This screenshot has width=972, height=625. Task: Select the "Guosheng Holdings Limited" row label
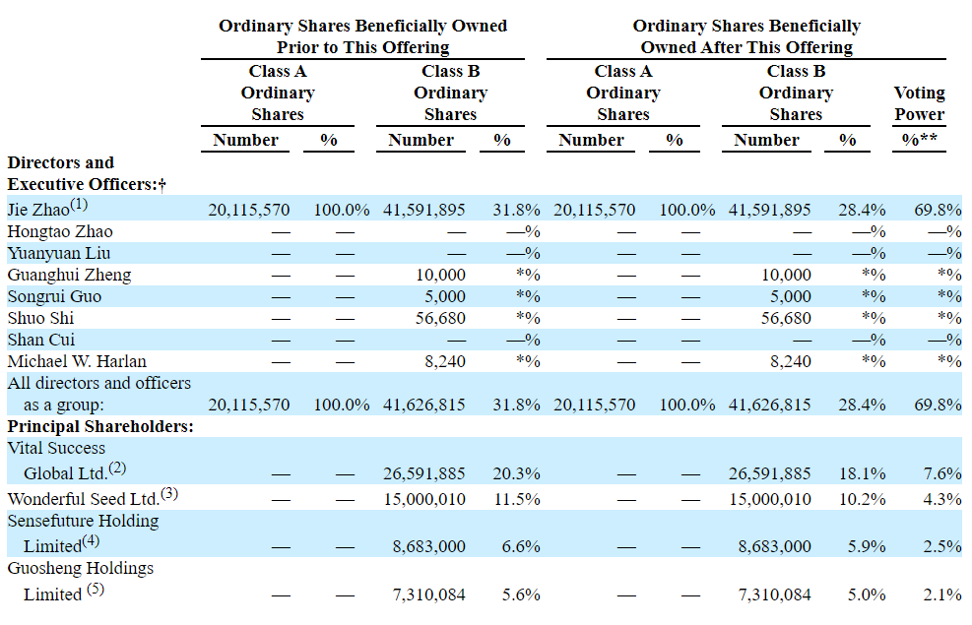[x=81, y=581]
